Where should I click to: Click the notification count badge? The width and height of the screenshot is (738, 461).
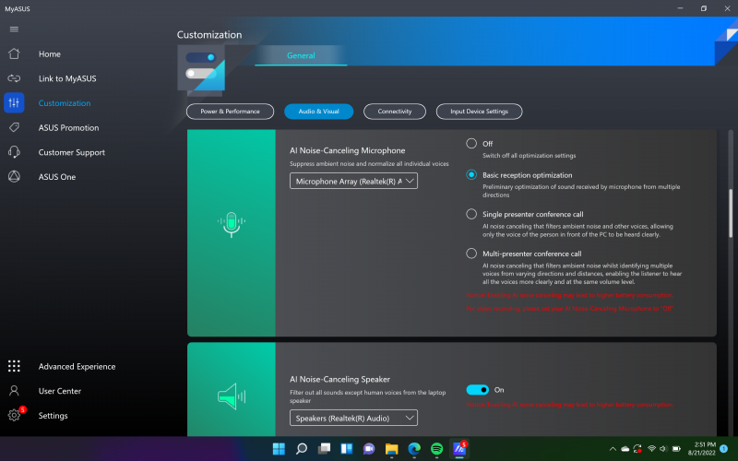click(x=724, y=449)
